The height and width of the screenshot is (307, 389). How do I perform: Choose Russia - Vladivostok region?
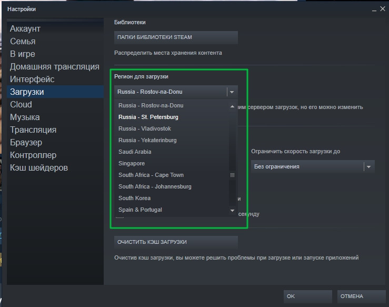pos(145,128)
